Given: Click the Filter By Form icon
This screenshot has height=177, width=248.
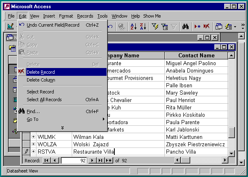Looking at the screenshot, I should tap(164, 27).
